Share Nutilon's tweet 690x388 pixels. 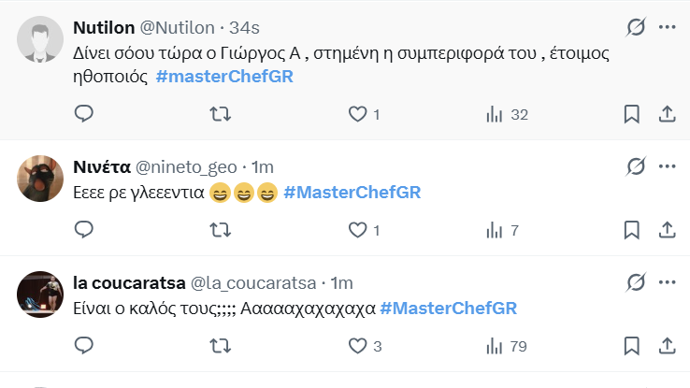[667, 114]
